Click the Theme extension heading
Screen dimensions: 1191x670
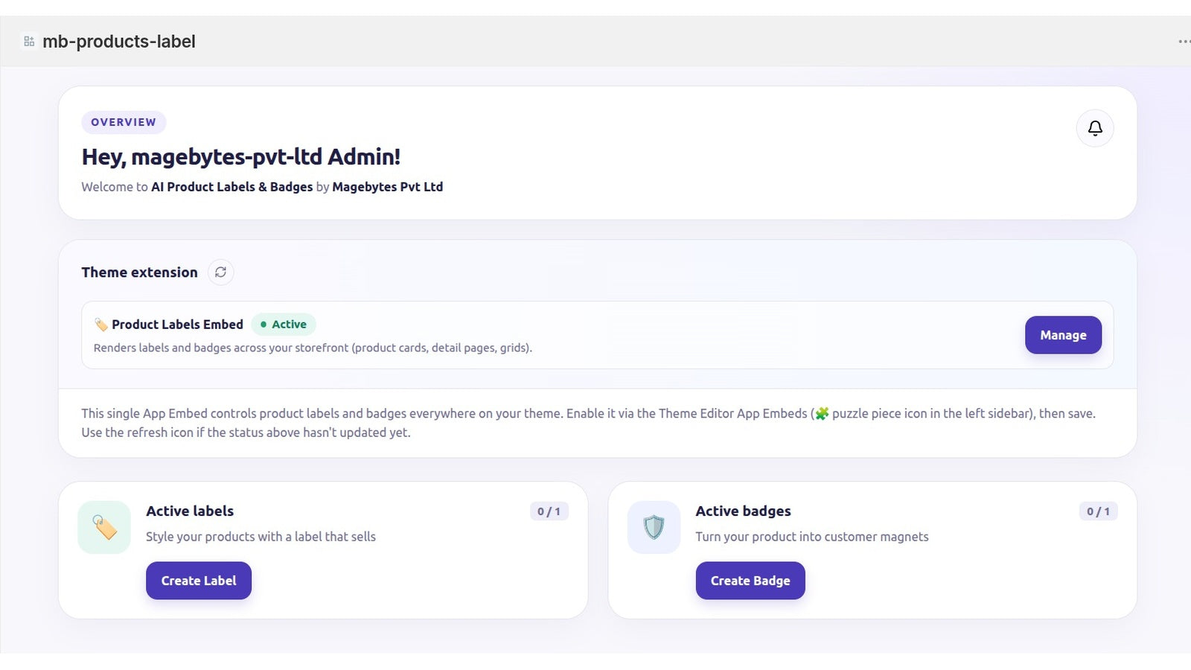click(140, 272)
